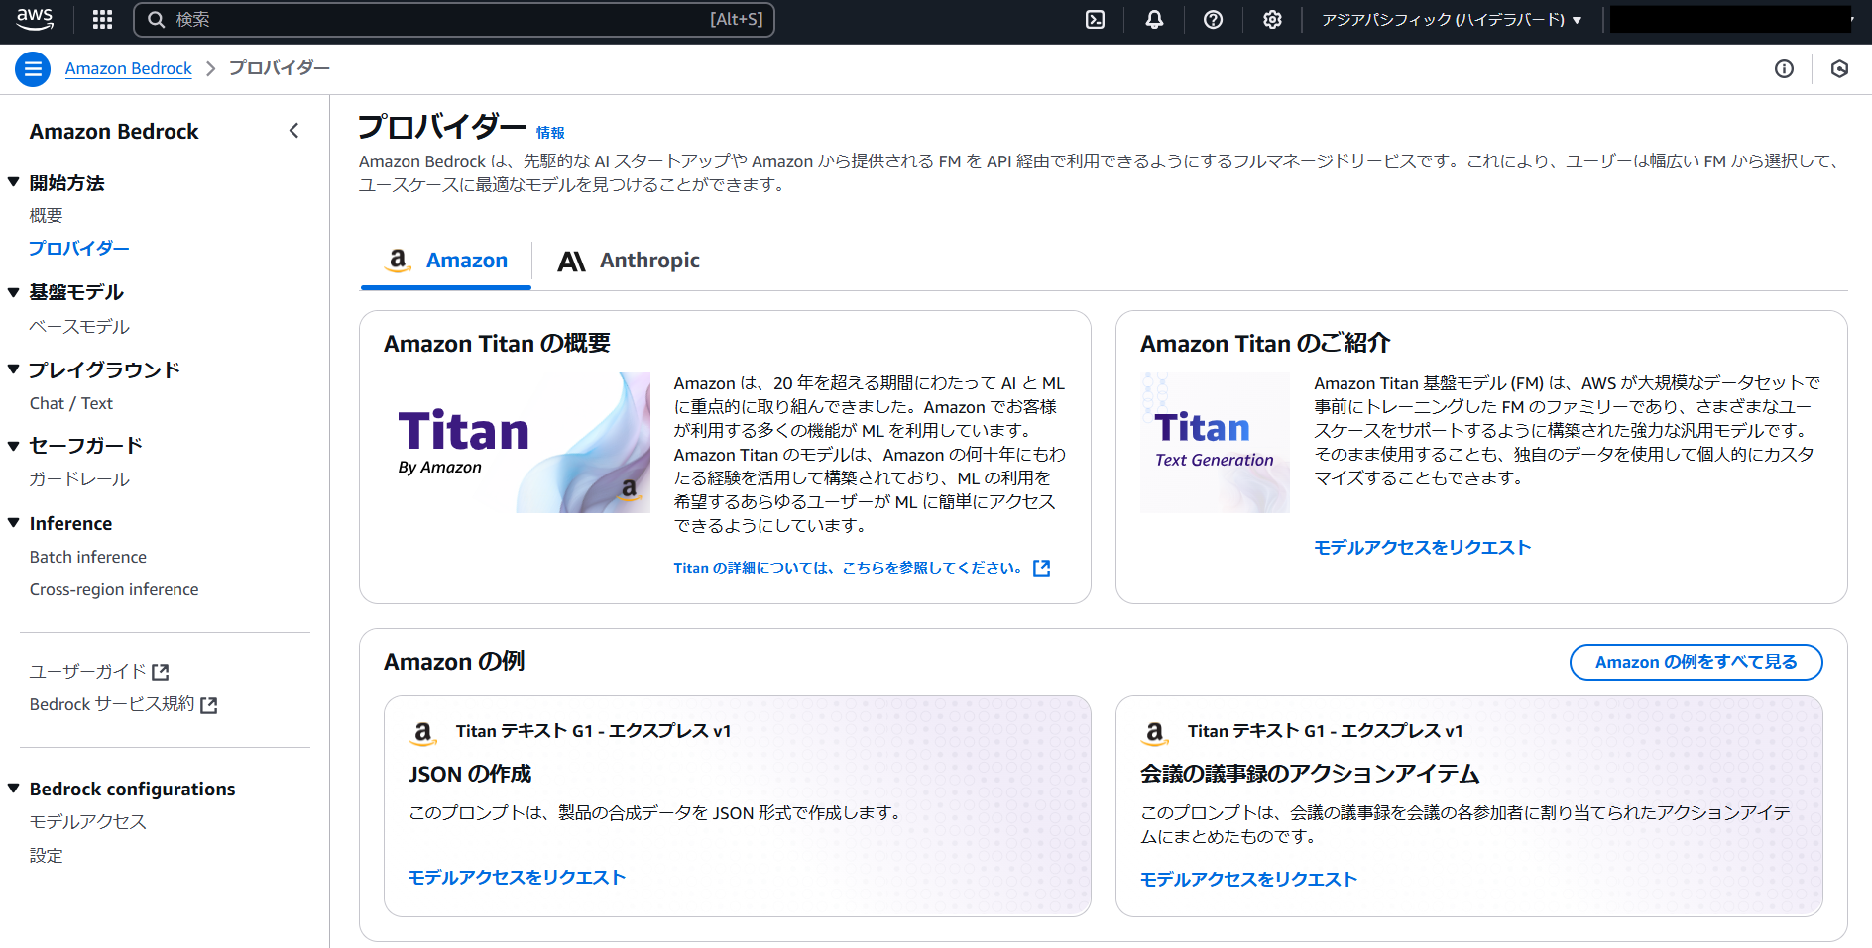The width and height of the screenshot is (1872, 948).
Task: Switch to the Amazon provider tab
Action: click(446, 261)
